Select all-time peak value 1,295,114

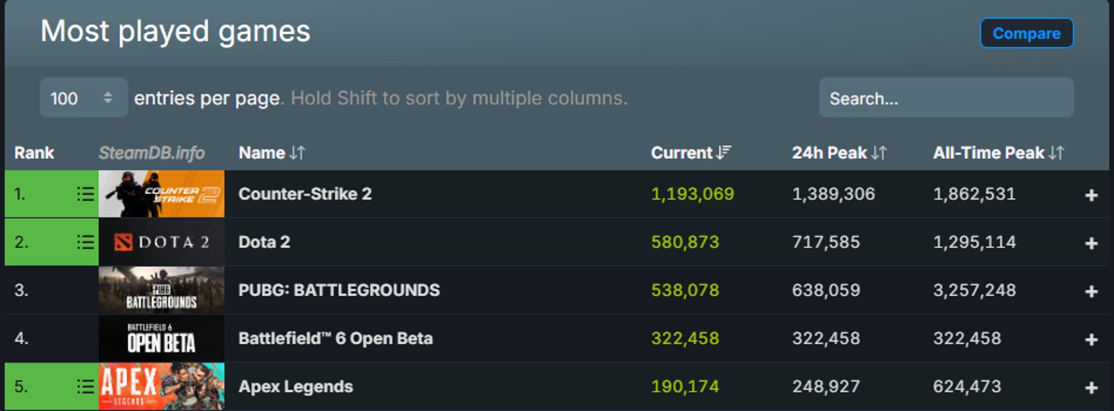(x=974, y=242)
